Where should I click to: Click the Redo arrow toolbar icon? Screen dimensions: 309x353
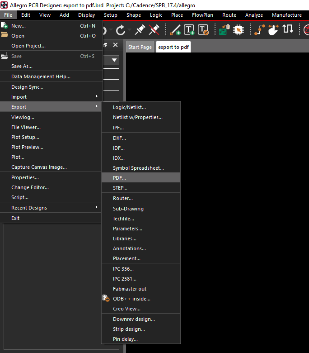121,30
